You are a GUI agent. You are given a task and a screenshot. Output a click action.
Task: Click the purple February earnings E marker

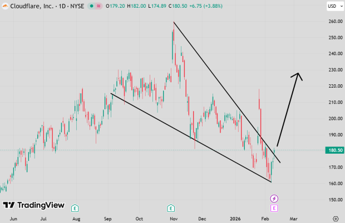274,208
